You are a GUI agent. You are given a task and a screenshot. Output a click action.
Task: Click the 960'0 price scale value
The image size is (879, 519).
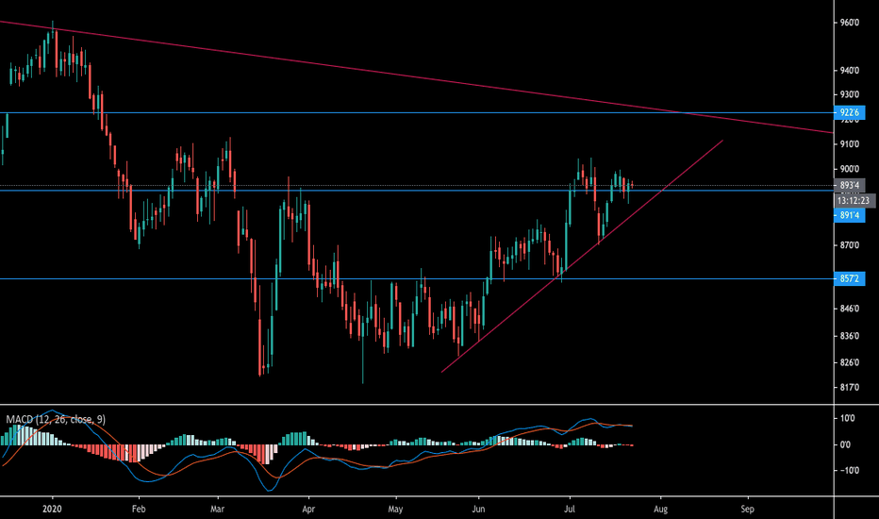849,23
